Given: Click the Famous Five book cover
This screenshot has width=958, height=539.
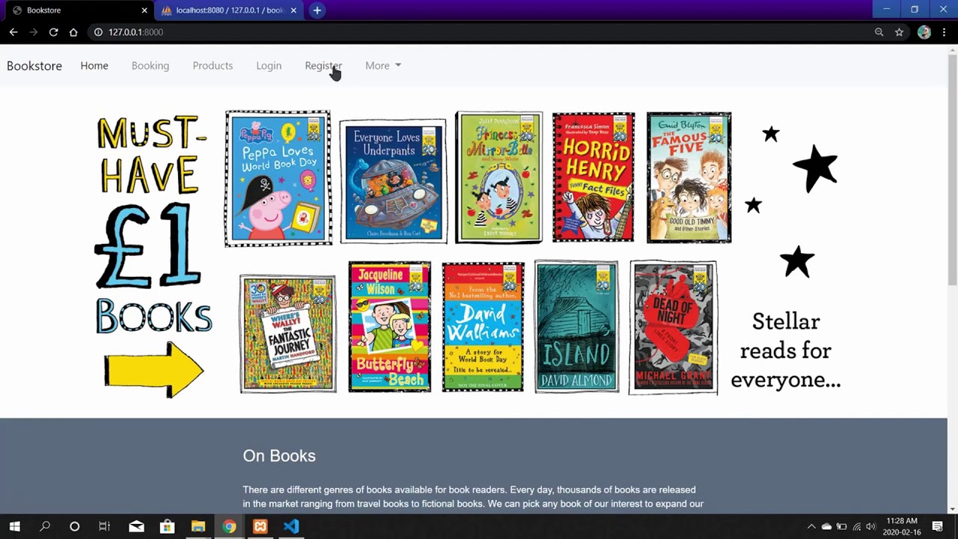Looking at the screenshot, I should click(689, 177).
